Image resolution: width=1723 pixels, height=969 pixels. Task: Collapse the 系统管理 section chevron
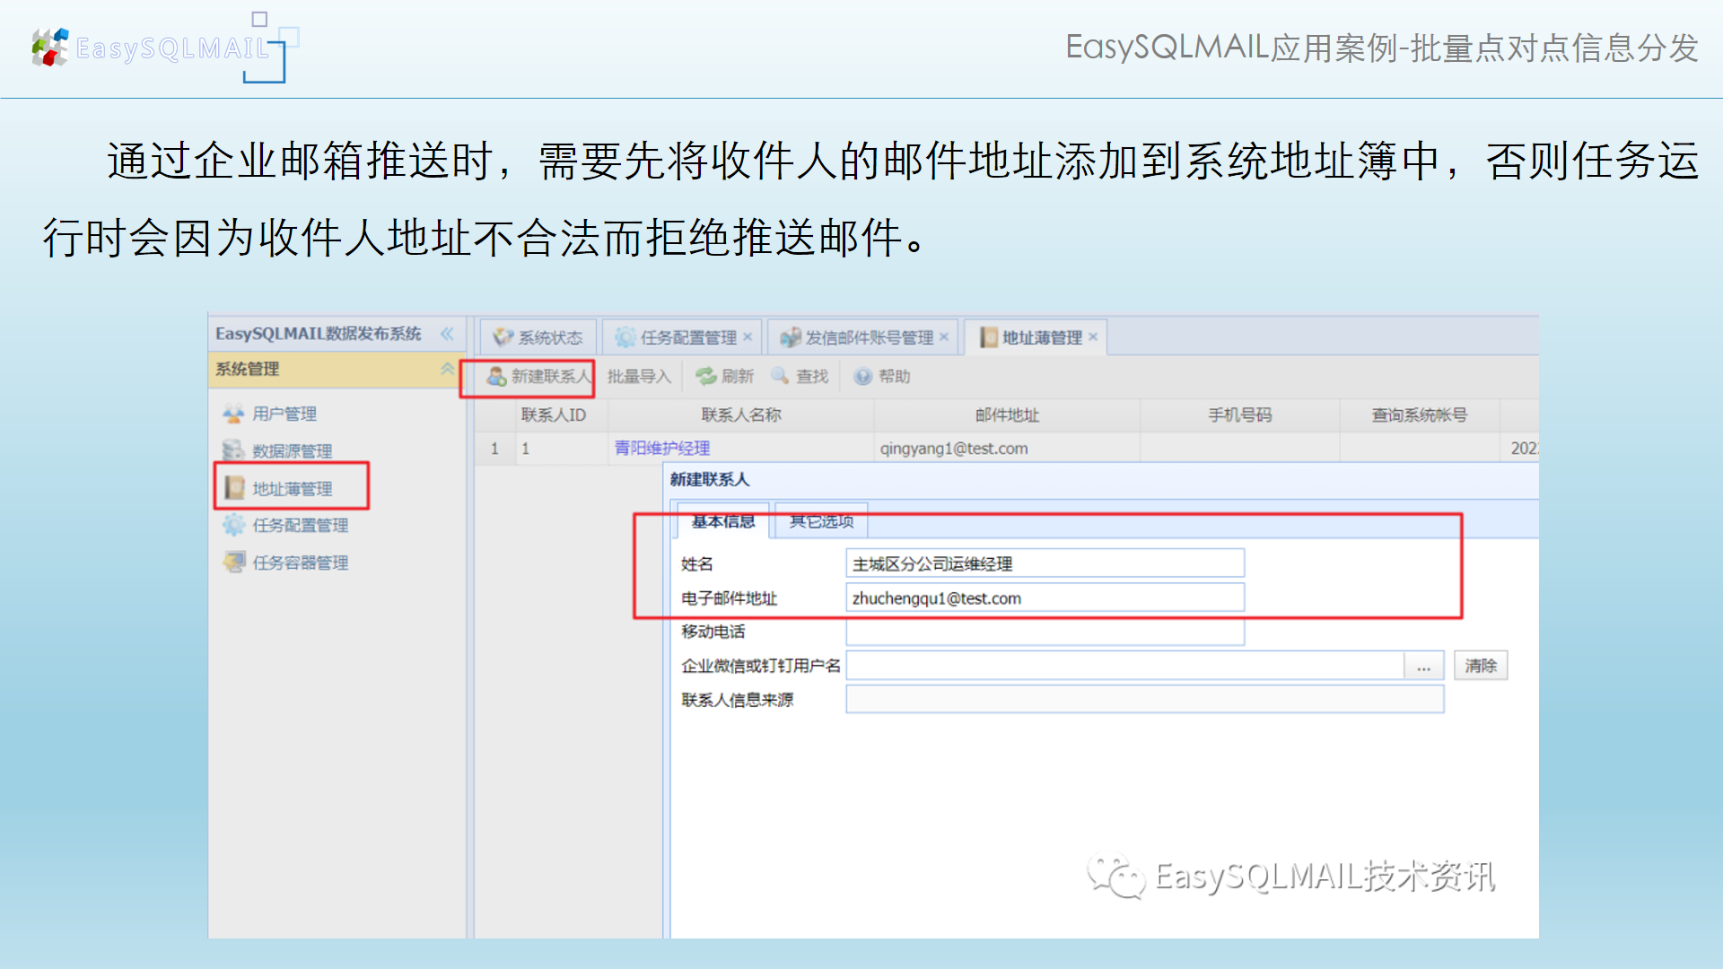click(447, 369)
